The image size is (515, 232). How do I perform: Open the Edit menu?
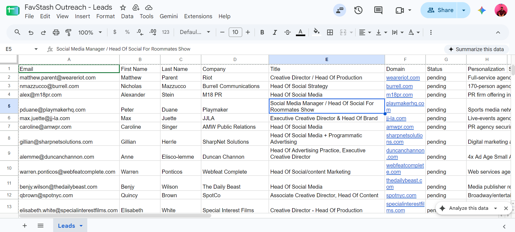pos(45,16)
